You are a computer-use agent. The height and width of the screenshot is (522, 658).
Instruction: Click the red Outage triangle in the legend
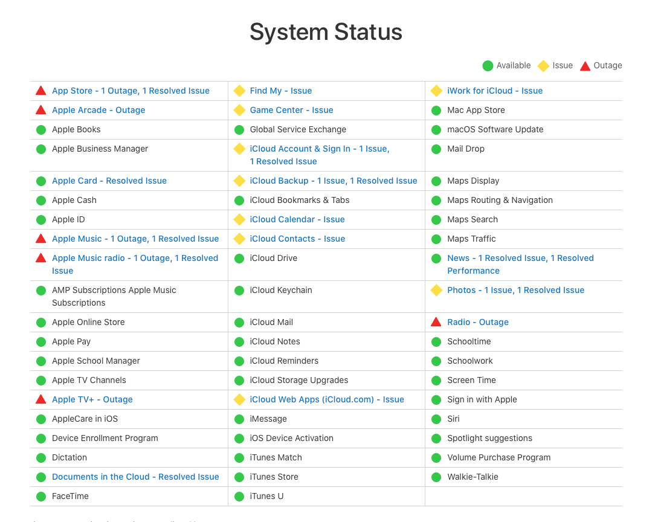(x=585, y=66)
